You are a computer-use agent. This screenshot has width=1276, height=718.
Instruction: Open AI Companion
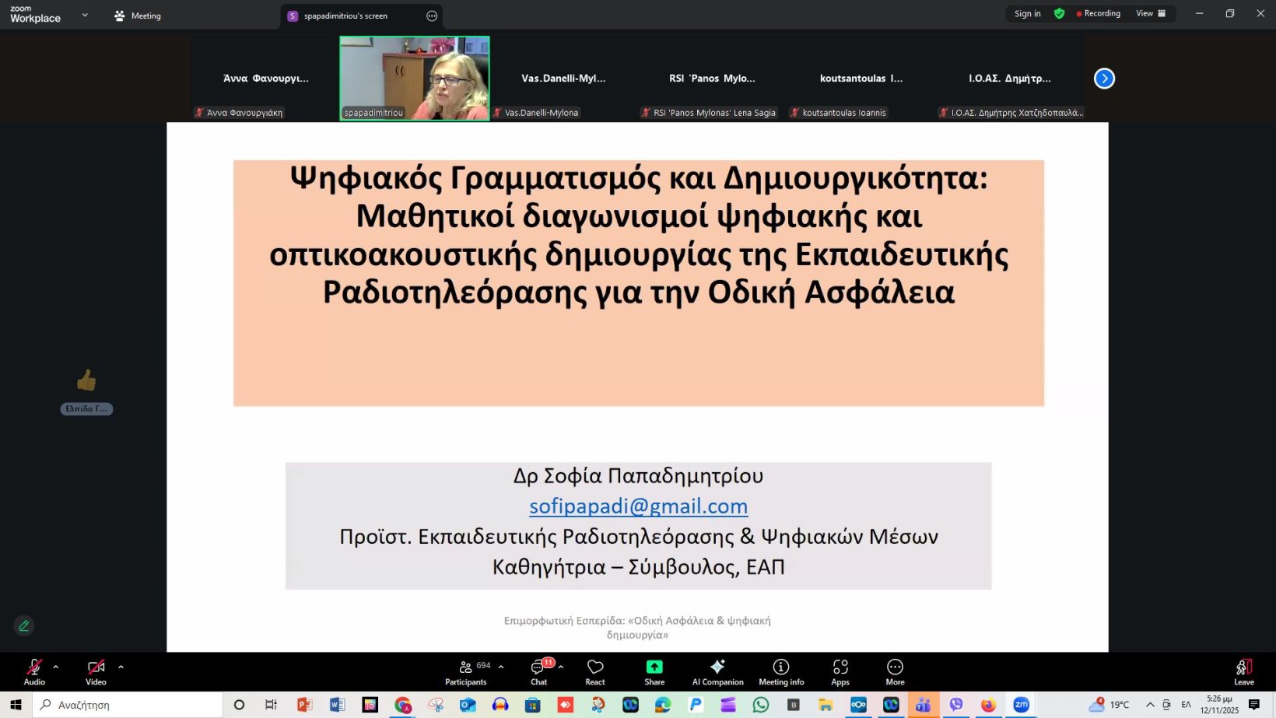pyautogui.click(x=717, y=672)
